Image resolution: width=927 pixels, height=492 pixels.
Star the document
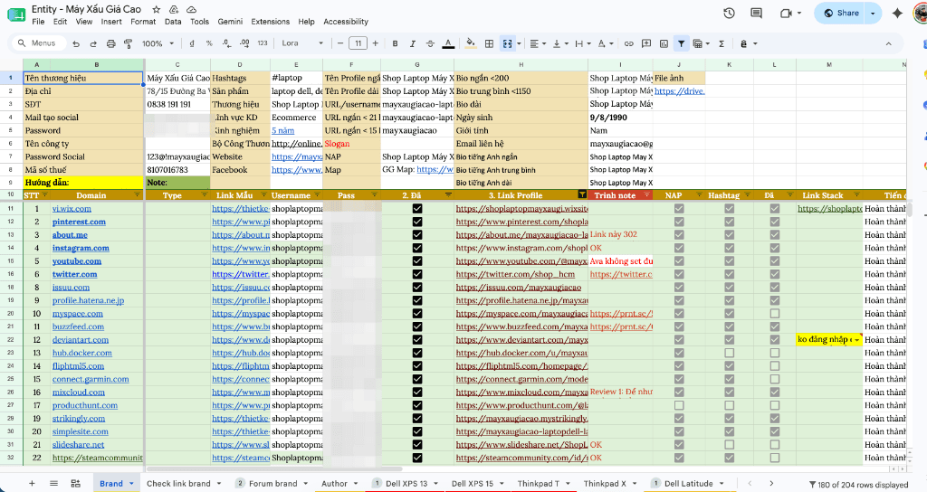(156, 9)
